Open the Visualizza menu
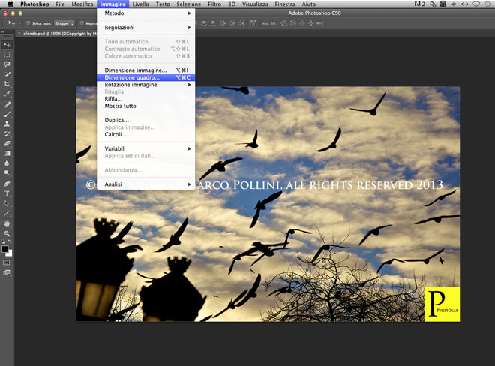This screenshot has width=495, height=366. tap(255, 4)
